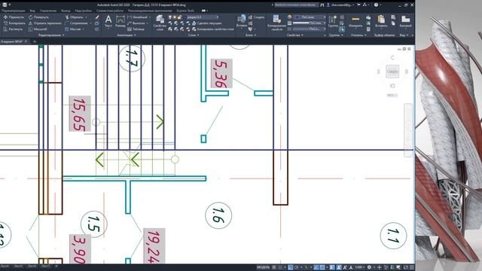Insert a Таблица (Table)

(136, 29)
